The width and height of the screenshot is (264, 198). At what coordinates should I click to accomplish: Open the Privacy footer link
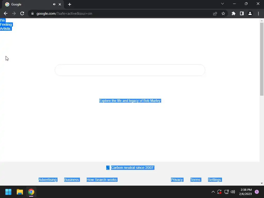click(177, 180)
